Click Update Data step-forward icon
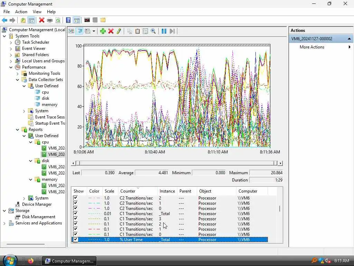 point(172,31)
